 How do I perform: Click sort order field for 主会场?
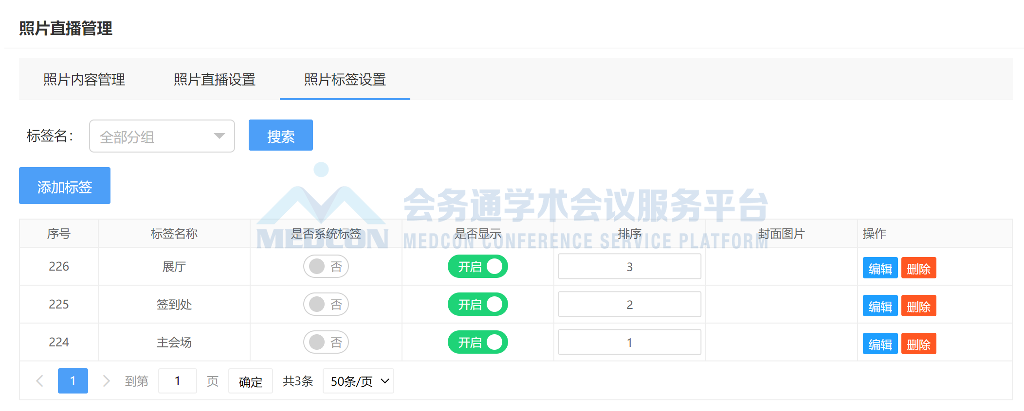click(630, 342)
